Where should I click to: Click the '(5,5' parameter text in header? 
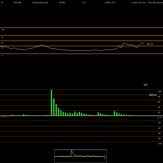pos(84,3)
